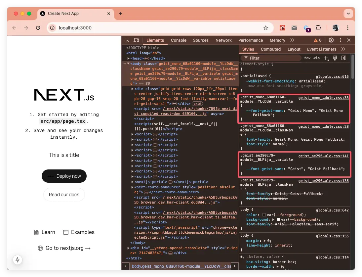Click the grid badge on the div element
Viewport: 362px width, 277px height.
(197, 104)
